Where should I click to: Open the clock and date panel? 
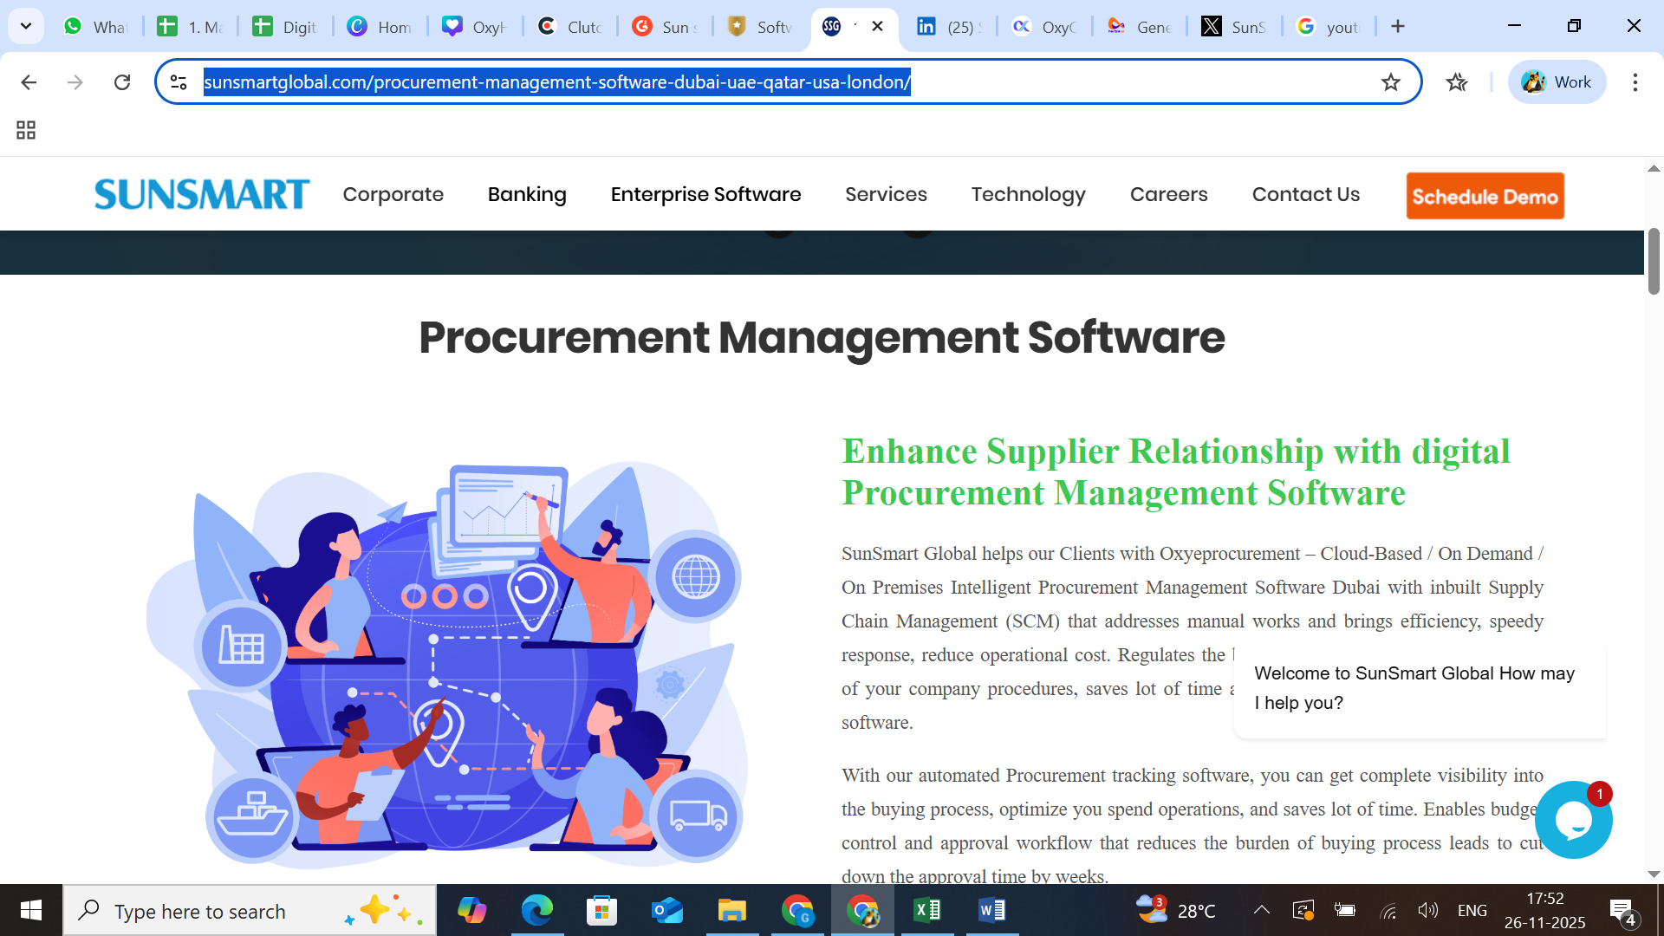click(x=1544, y=910)
